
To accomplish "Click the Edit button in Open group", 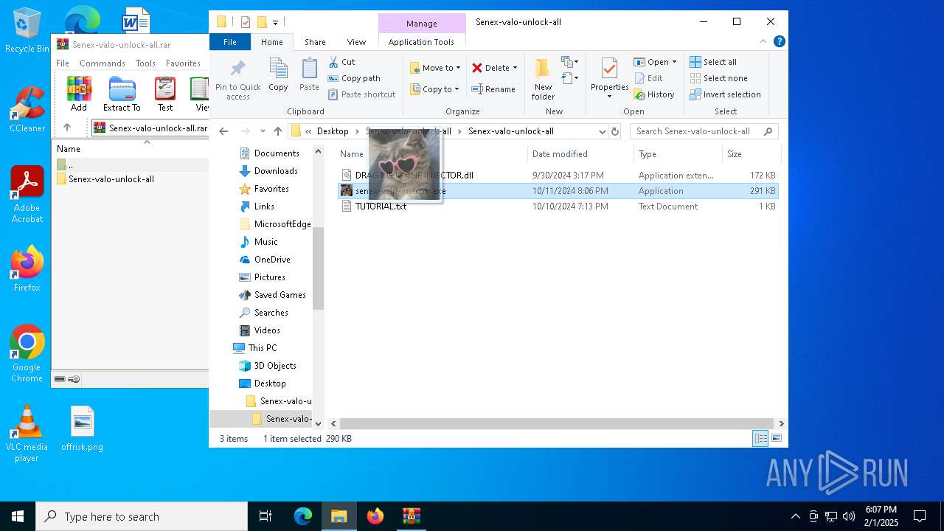I will coord(648,78).
